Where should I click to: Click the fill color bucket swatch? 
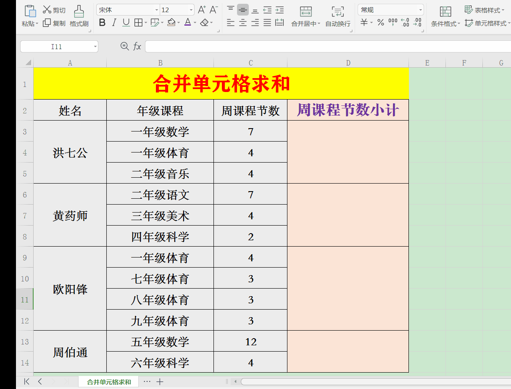171,23
